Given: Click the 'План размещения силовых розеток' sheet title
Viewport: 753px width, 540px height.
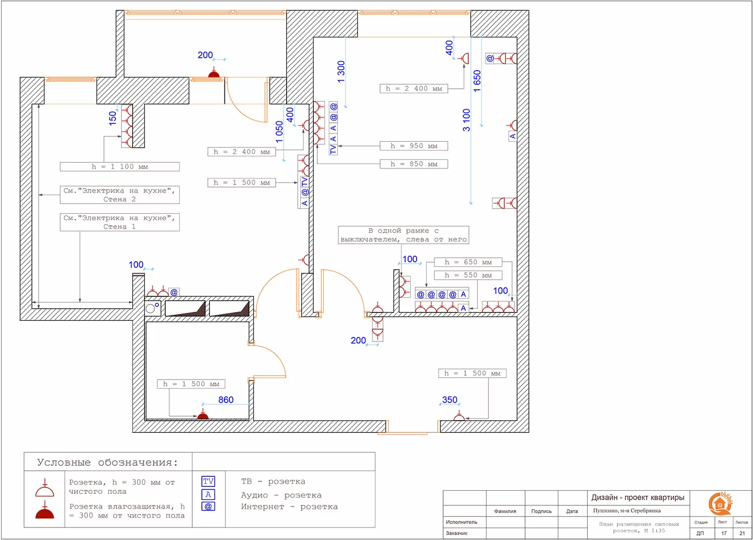Looking at the screenshot, I should click(639, 527).
